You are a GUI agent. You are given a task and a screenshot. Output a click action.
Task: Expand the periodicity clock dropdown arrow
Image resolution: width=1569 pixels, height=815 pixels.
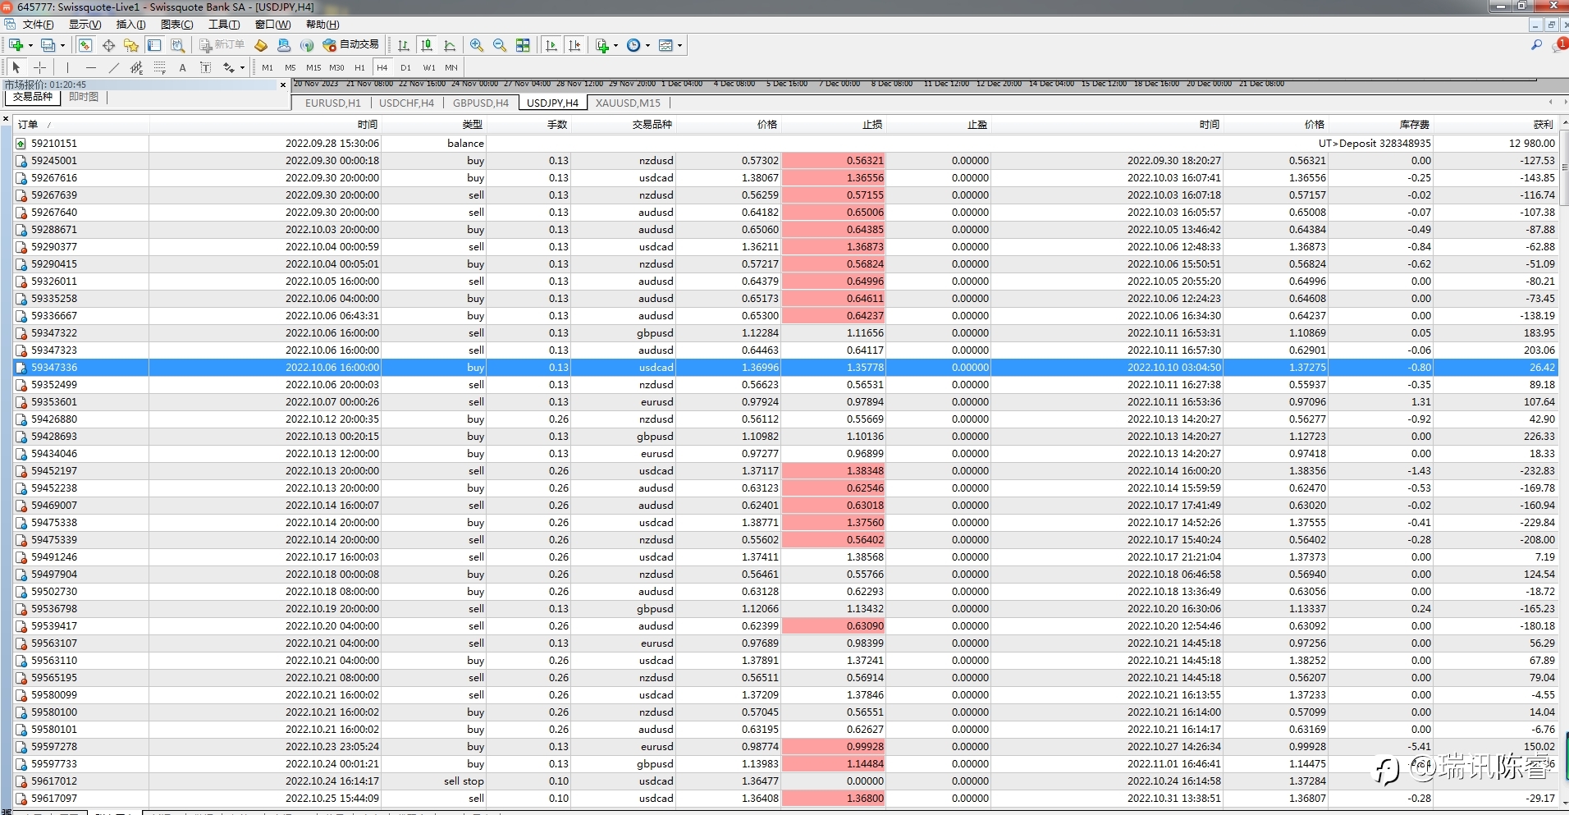pos(647,45)
